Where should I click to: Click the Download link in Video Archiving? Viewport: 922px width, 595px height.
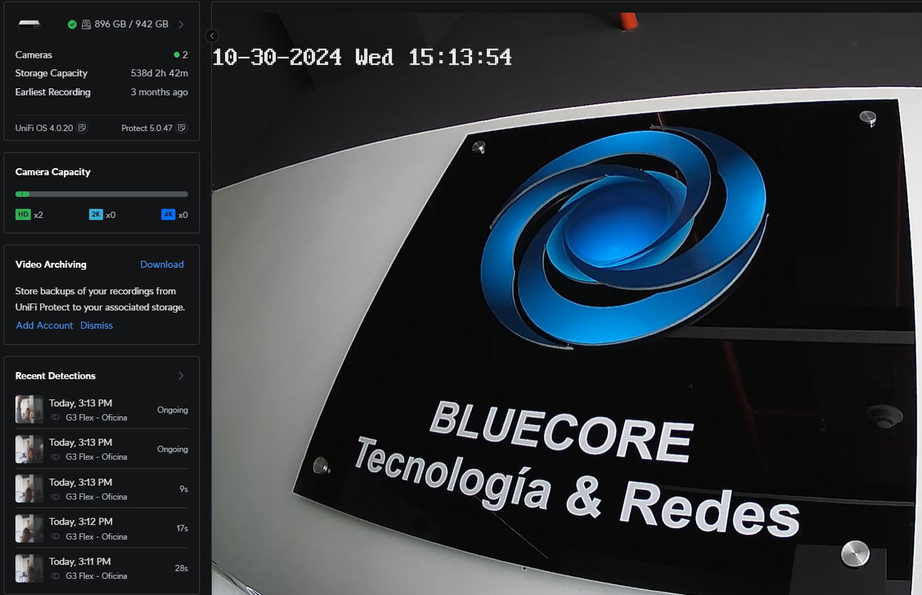162,264
